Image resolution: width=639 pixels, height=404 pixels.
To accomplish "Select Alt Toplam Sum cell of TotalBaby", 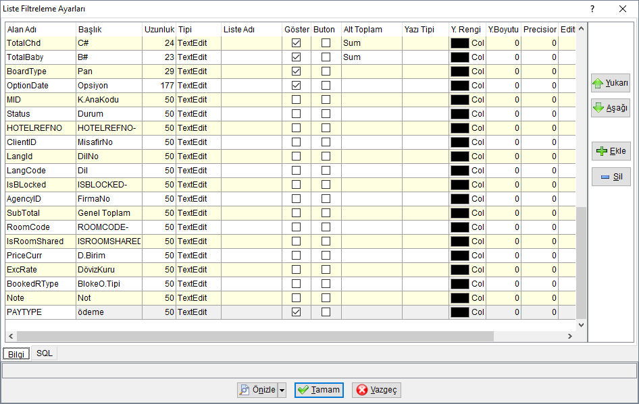I will (x=372, y=57).
